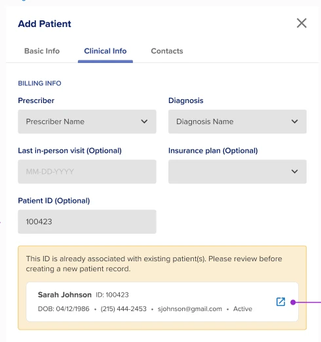The height and width of the screenshot is (342, 321).
Task: Click the Sarah Johnson patient name
Action: pos(65,295)
